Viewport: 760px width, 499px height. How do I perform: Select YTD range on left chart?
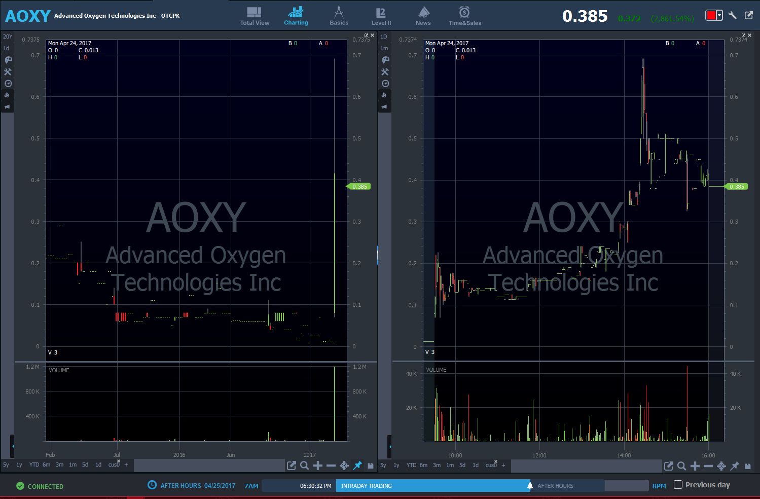[34, 465]
